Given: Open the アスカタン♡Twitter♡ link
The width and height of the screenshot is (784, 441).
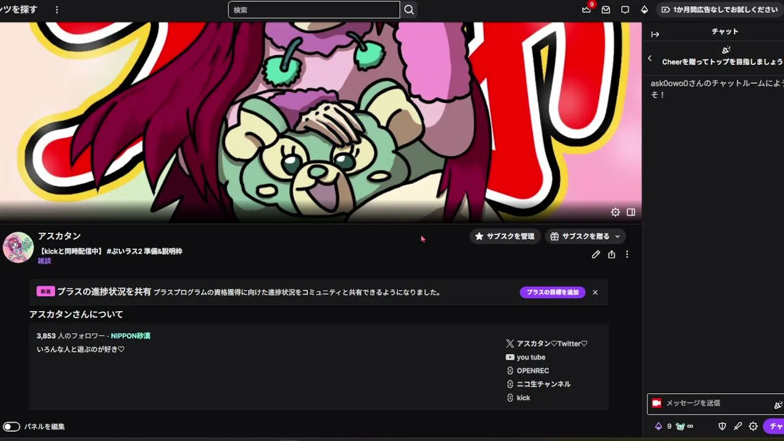Looking at the screenshot, I should [546, 344].
